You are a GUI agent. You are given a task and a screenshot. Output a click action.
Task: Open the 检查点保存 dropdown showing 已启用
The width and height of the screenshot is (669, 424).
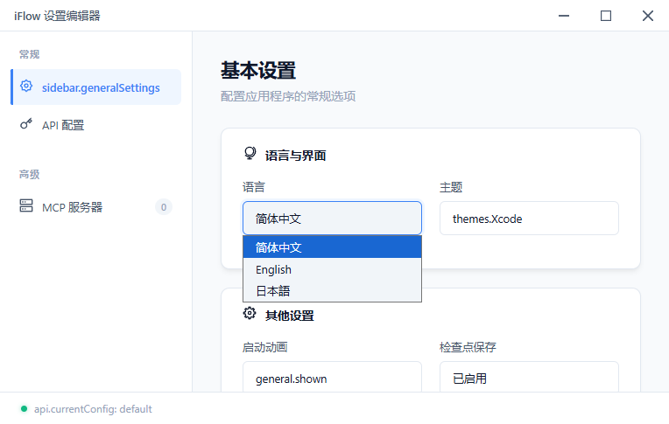click(x=529, y=379)
